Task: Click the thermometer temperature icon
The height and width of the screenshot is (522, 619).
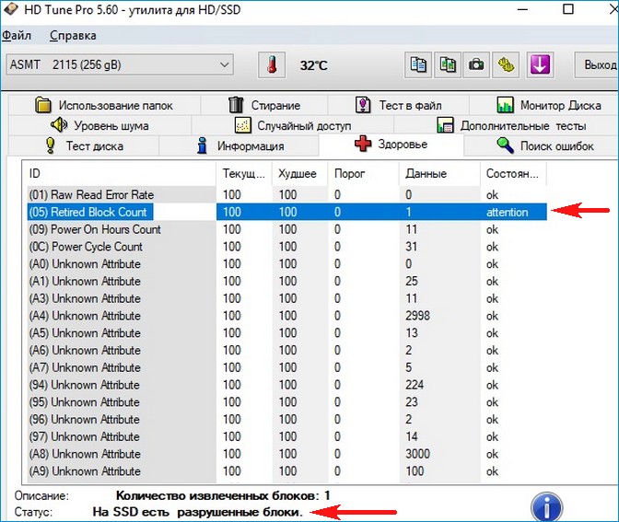Action: [x=271, y=65]
